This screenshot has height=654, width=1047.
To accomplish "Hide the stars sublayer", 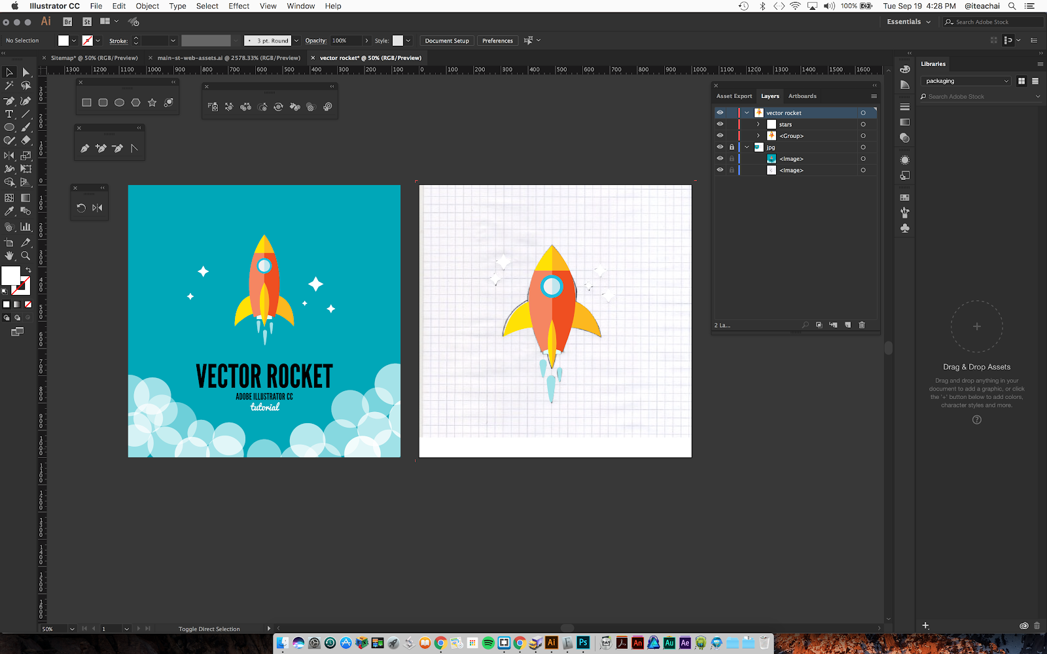I will [720, 124].
